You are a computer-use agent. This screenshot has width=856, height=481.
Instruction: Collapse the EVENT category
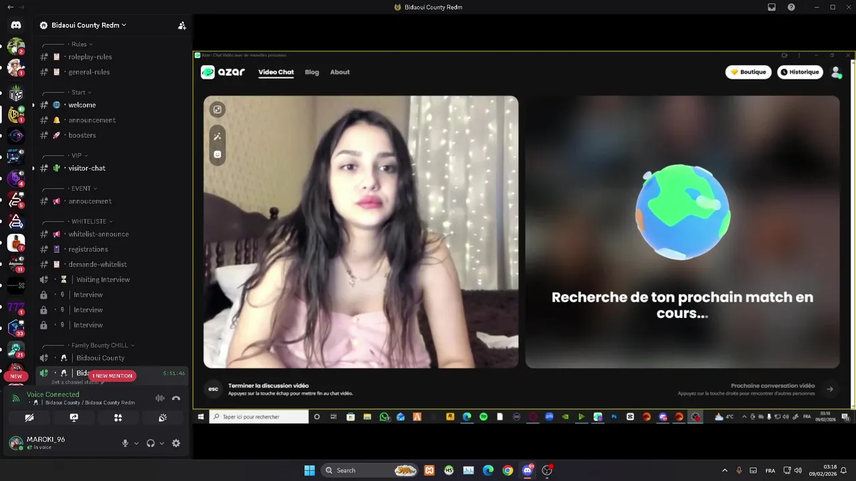tap(84, 188)
